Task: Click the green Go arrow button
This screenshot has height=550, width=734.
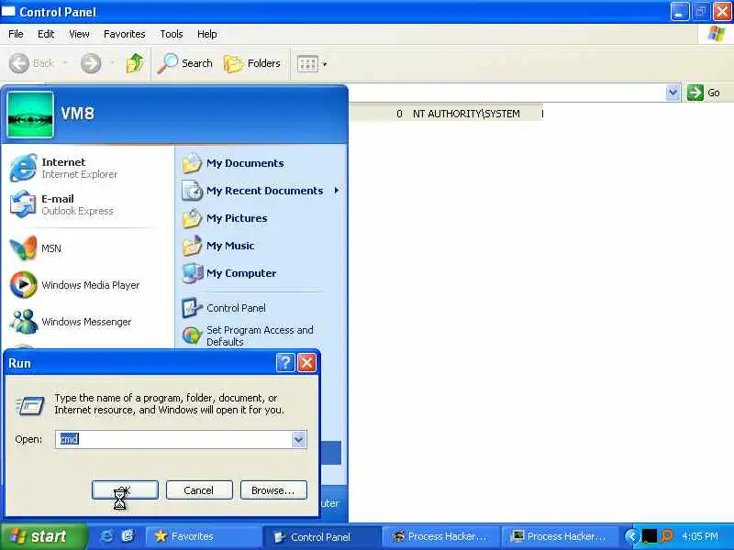Action: pyautogui.click(x=695, y=93)
